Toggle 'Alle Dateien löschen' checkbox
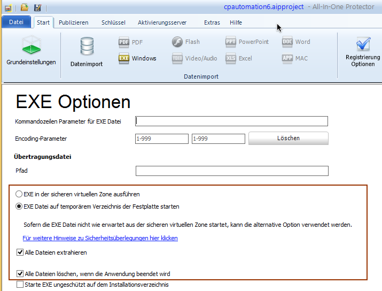 point(20,274)
